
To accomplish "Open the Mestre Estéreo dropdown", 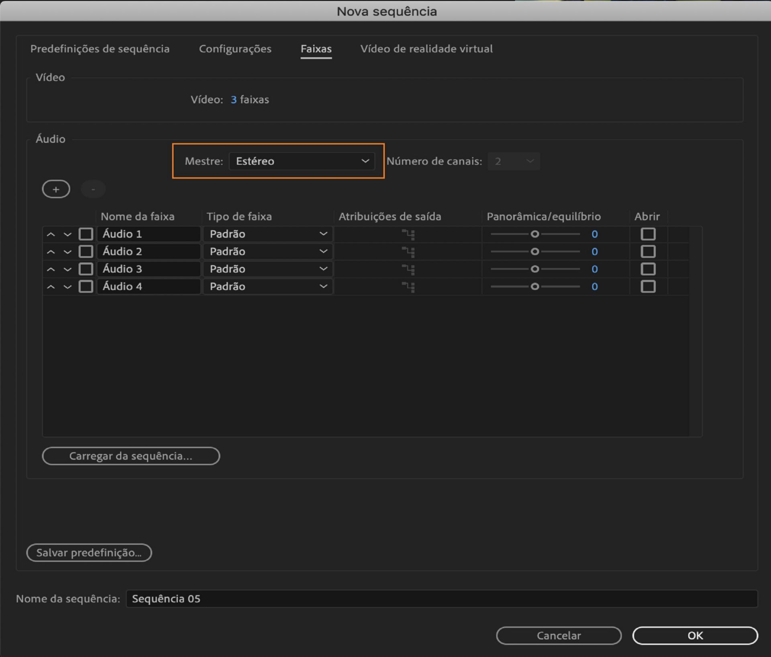I will (302, 161).
